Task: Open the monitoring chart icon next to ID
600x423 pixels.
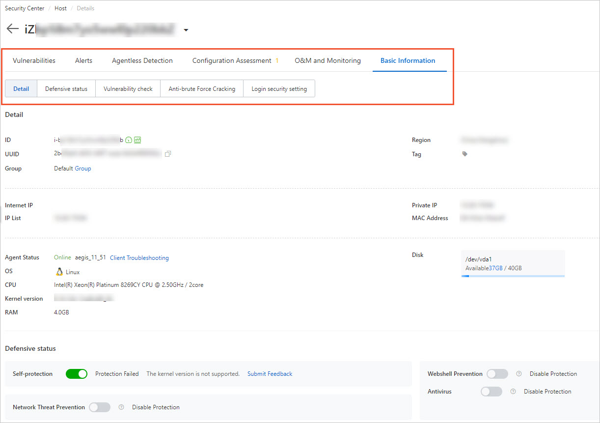Action: coord(137,140)
